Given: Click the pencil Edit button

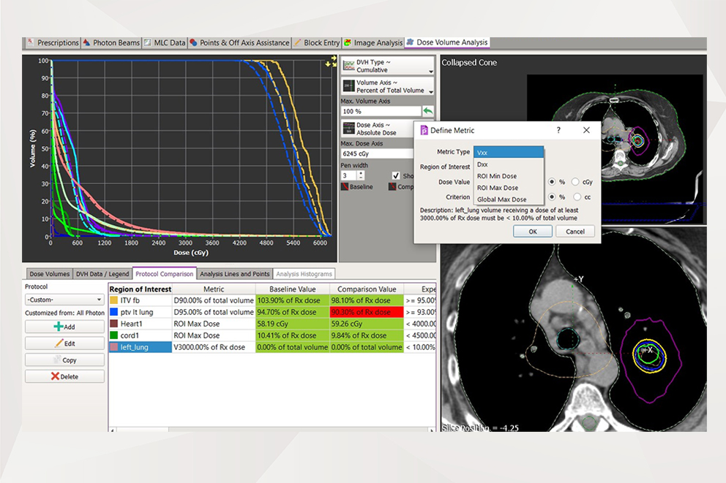Looking at the screenshot, I should (64, 343).
